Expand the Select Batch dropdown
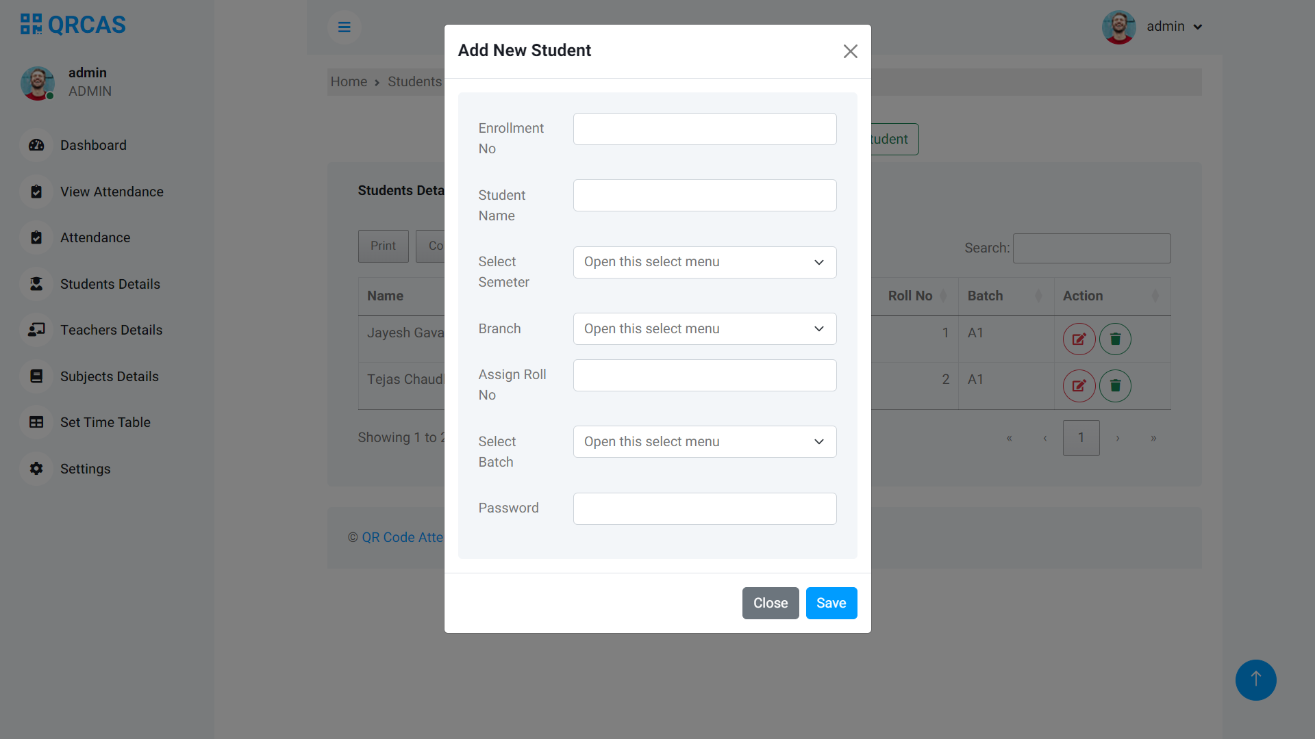The image size is (1315, 739). (x=704, y=441)
